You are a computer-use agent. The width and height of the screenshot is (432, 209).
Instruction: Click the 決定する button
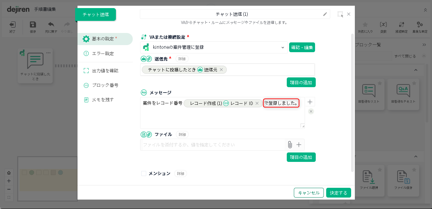pyautogui.click(x=338, y=193)
